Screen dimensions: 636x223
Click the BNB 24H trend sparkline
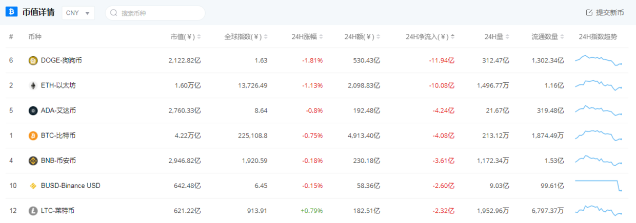click(x=599, y=160)
